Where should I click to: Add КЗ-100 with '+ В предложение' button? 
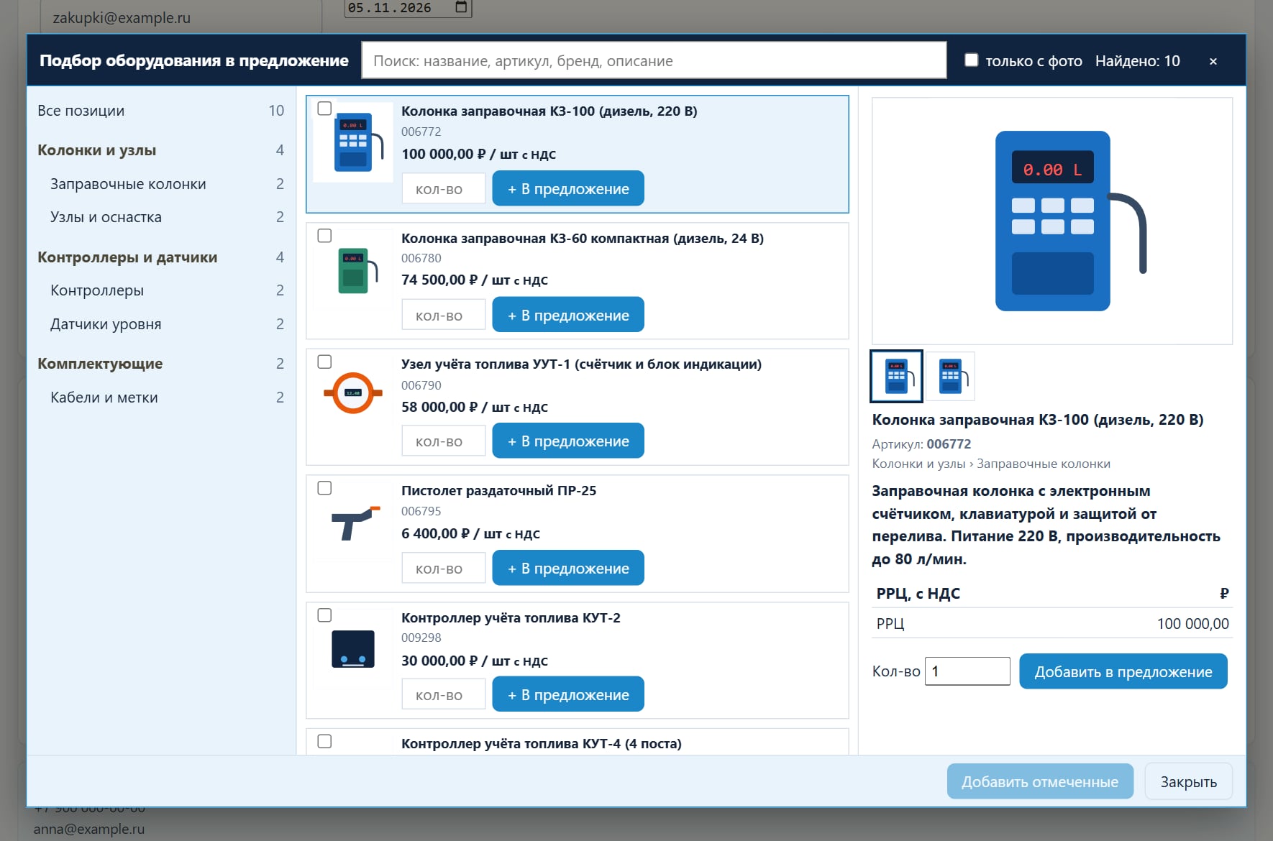coord(568,188)
